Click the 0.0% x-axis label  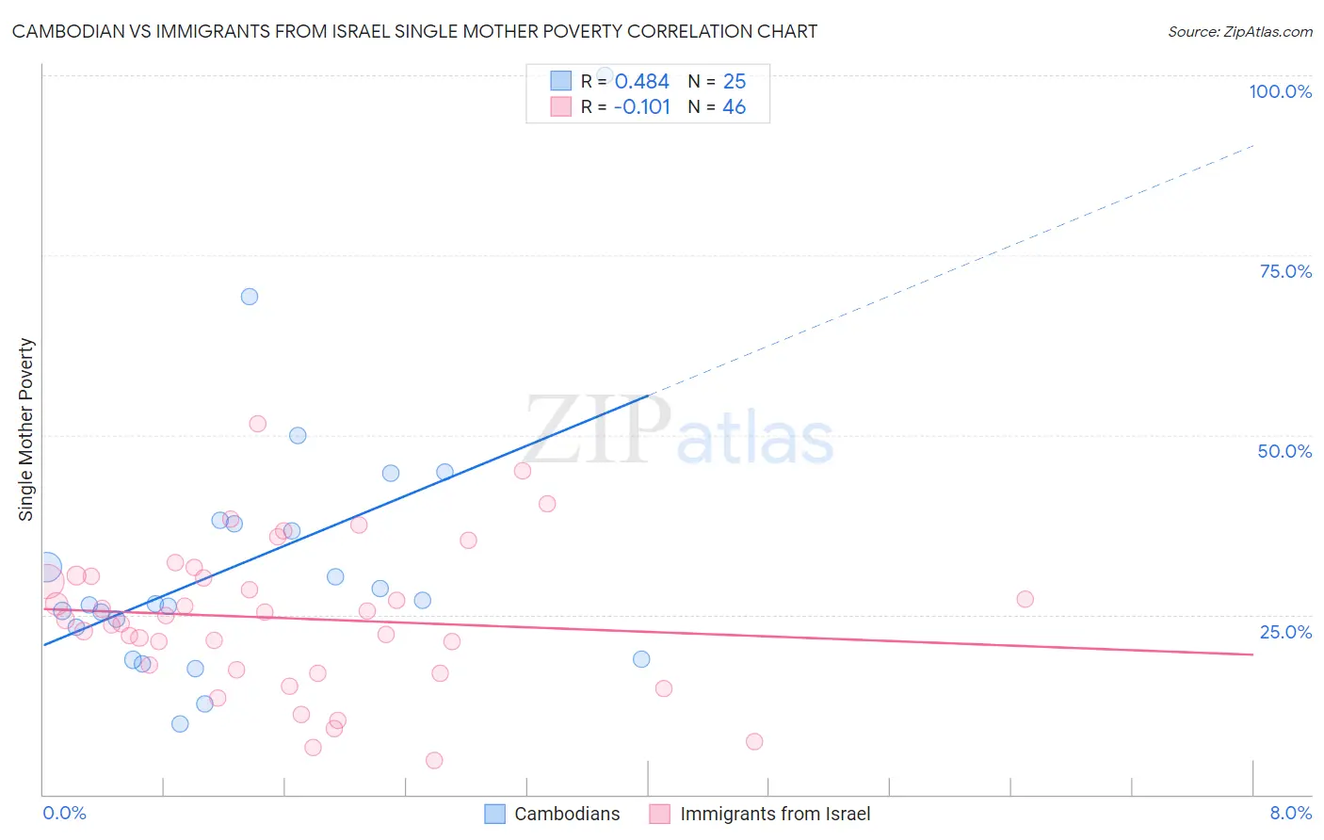[x=64, y=813]
